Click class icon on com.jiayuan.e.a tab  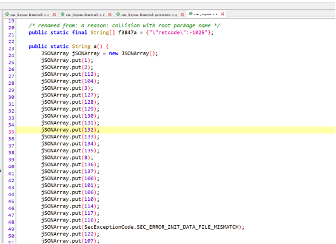190,14
